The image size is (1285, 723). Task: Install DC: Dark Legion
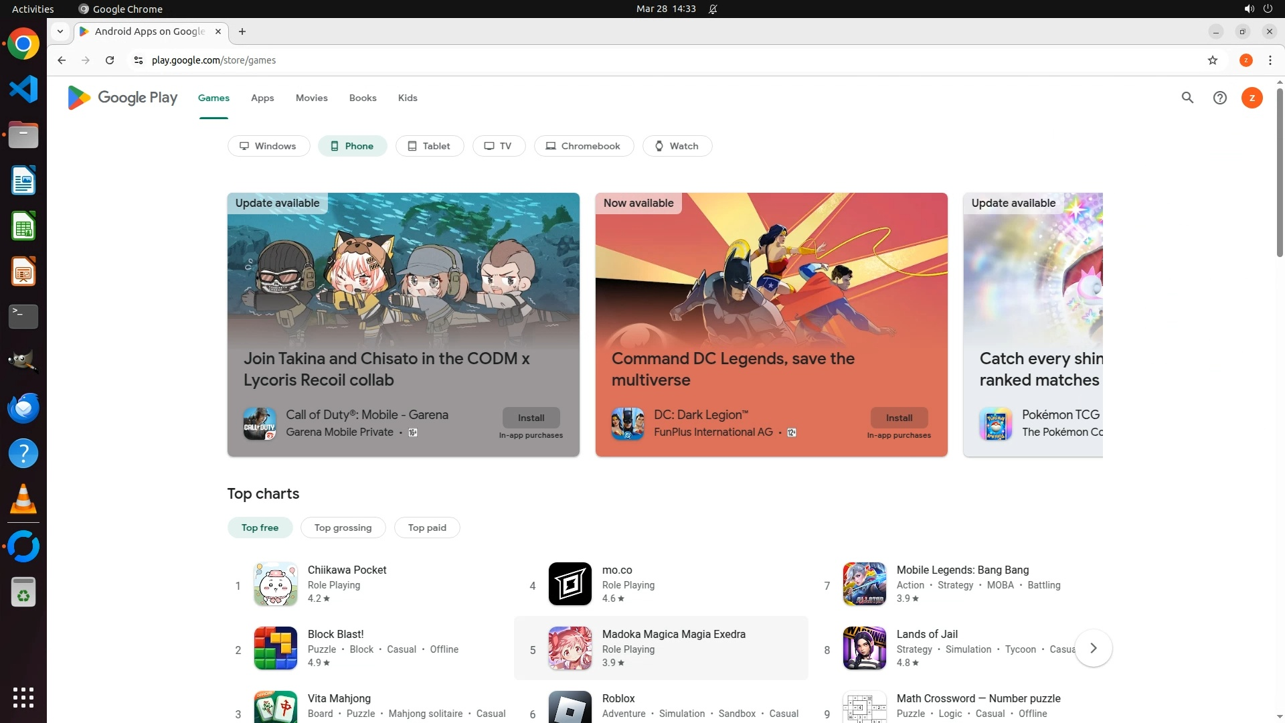pyautogui.click(x=898, y=418)
